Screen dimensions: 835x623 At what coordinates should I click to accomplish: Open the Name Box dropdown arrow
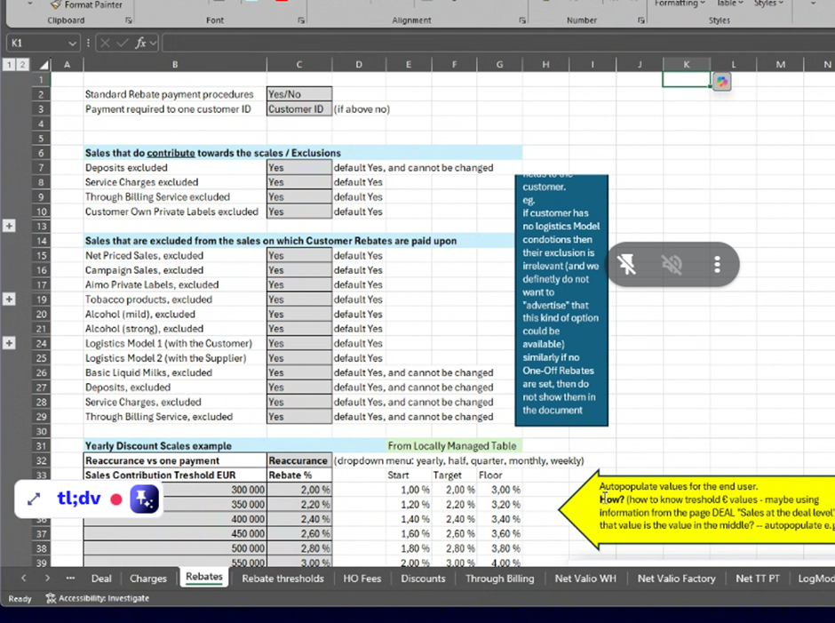pos(72,43)
